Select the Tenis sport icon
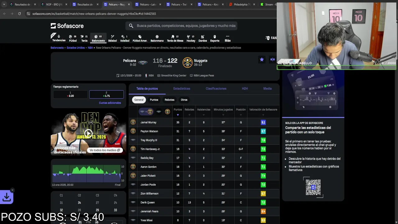 (84, 38)
